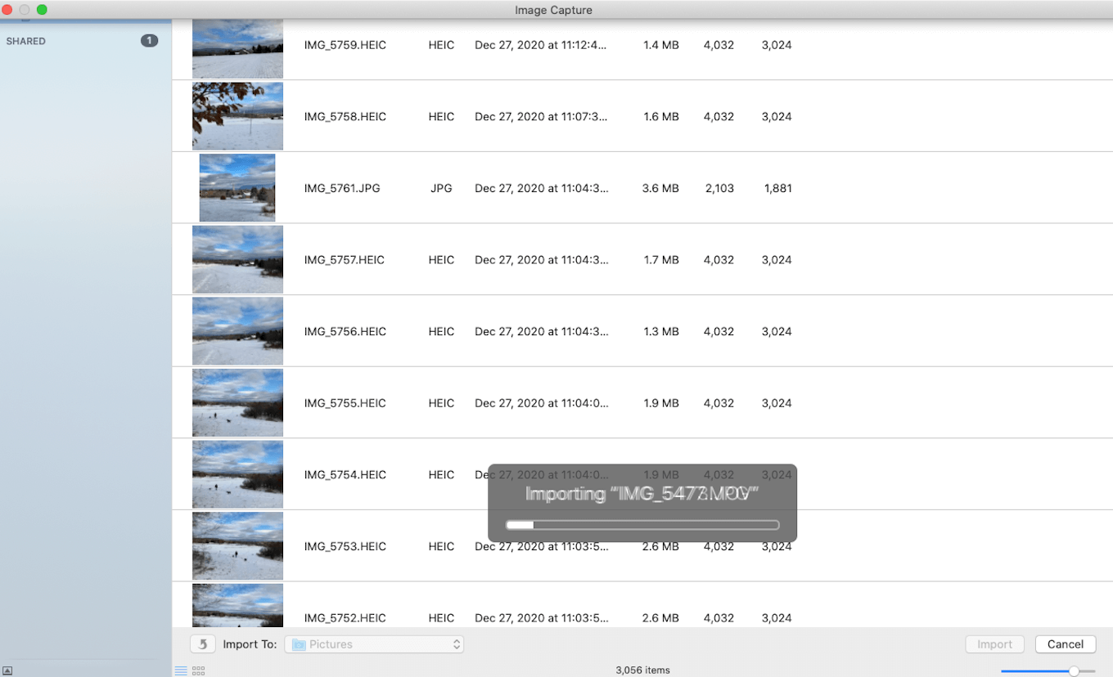Switch to list view mode

click(181, 670)
